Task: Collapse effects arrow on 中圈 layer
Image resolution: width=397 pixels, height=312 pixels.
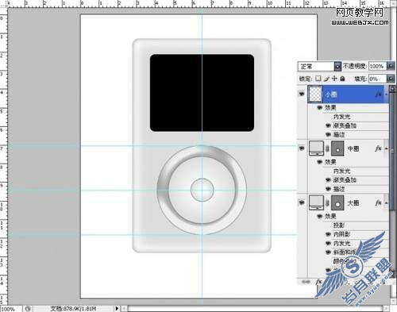Action: point(386,148)
